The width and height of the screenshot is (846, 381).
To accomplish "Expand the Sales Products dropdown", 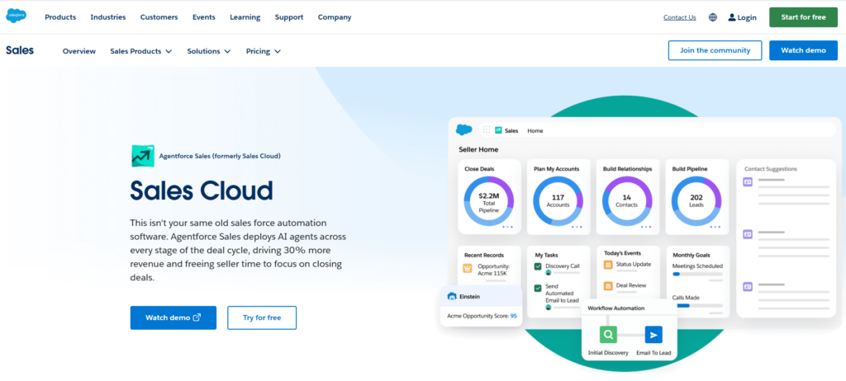I will tap(140, 51).
